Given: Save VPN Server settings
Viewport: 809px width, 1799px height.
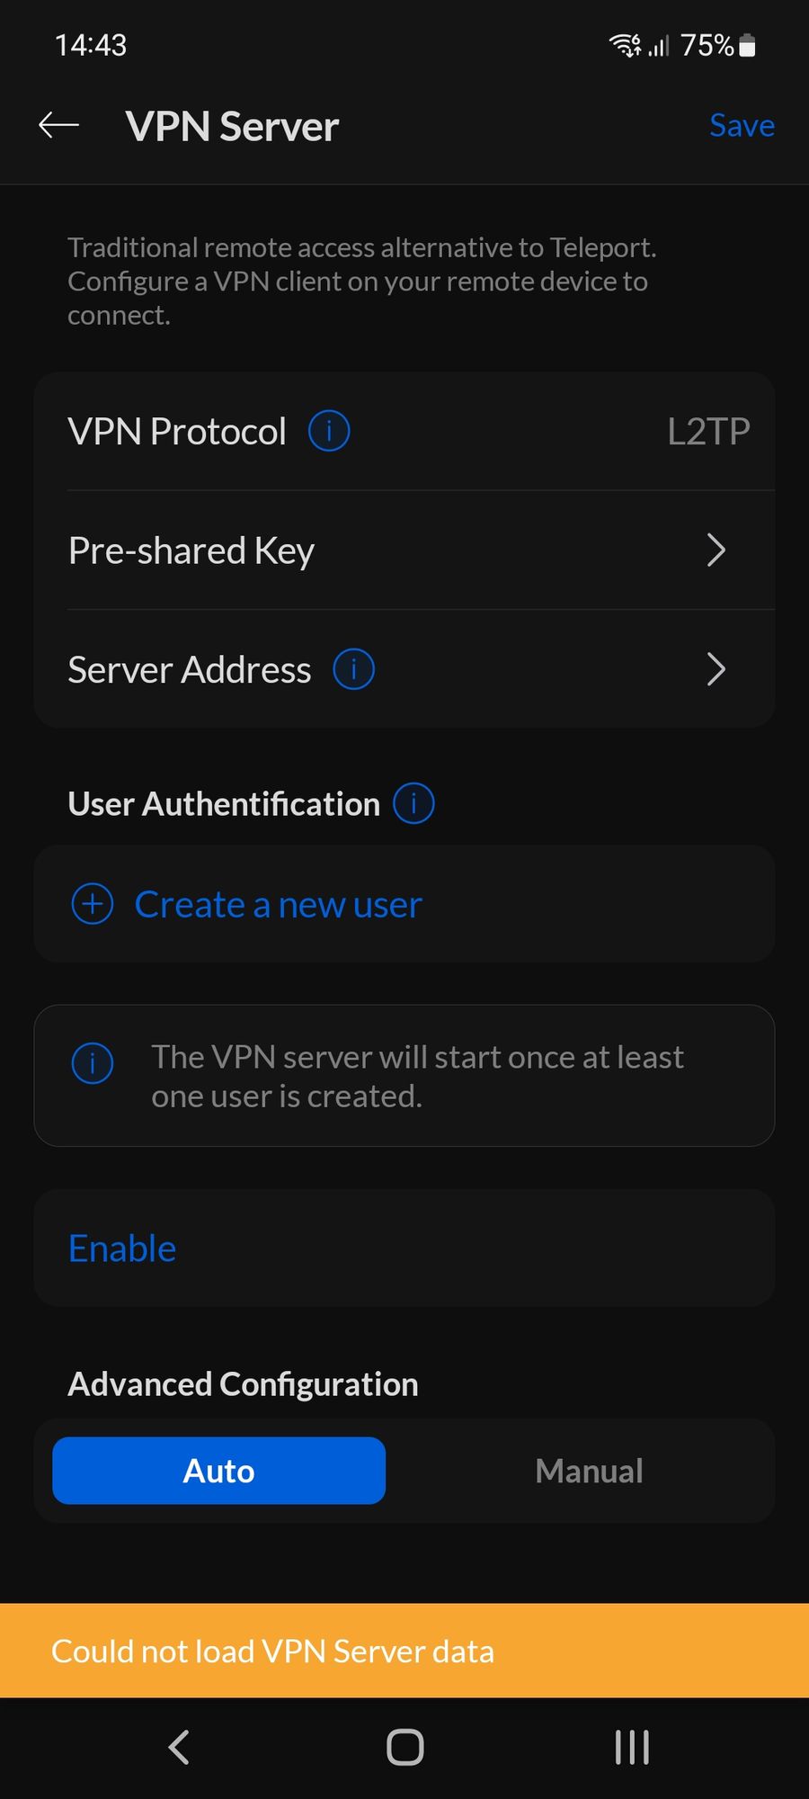Looking at the screenshot, I should point(742,125).
